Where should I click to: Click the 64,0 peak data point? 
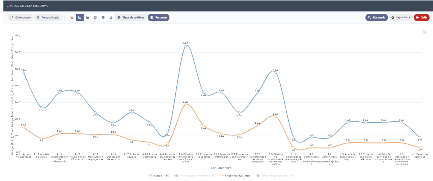click(185, 46)
